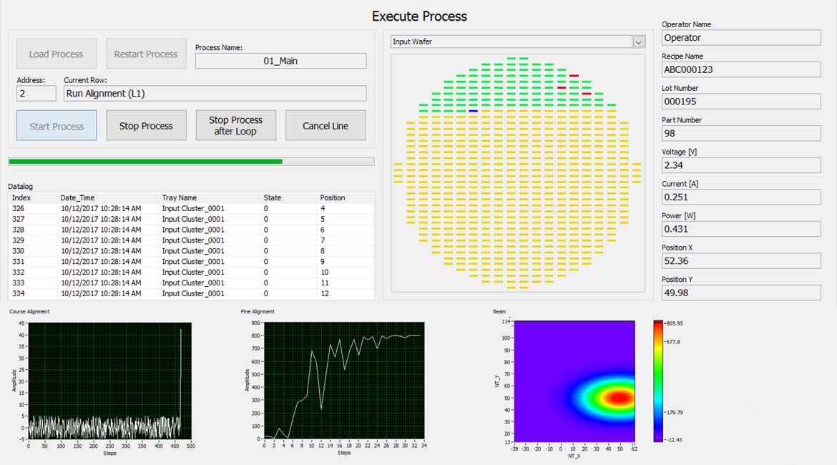Image resolution: width=837 pixels, height=465 pixels.
Task: Click the Restart Process button
Action: pyautogui.click(x=146, y=53)
